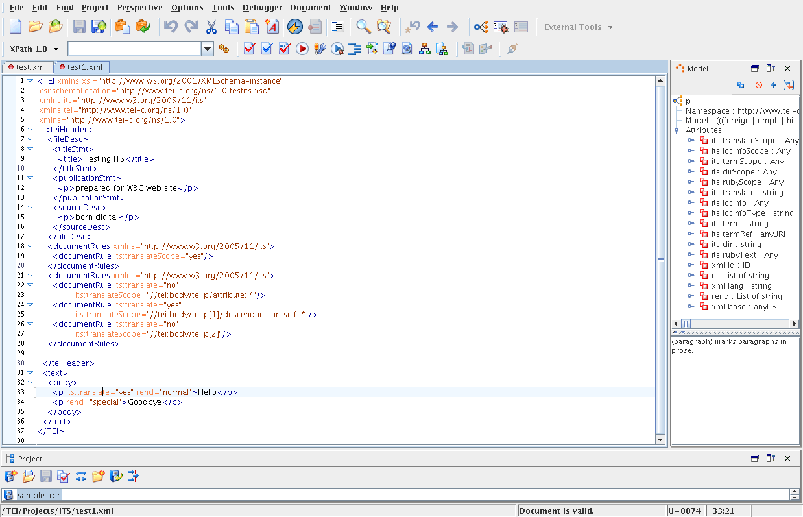Open the Perspective menu
803x517 pixels.
[140, 8]
